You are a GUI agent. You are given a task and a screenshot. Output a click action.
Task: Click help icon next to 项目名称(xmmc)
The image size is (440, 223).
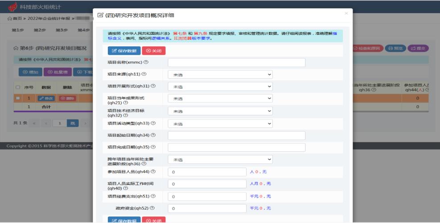point(146,62)
